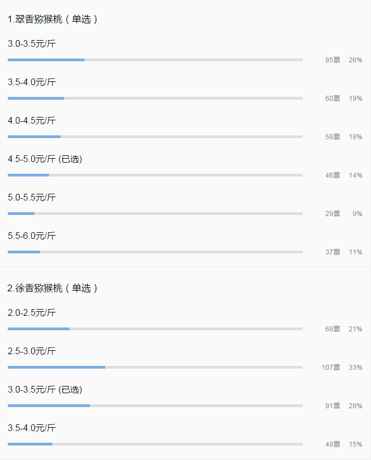This screenshot has height=460, width=371.
Task: Click the 29票 result bar
Action: (155, 213)
